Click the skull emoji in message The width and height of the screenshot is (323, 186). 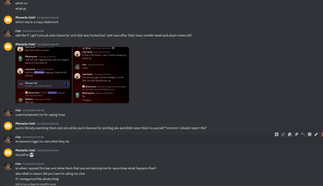pos(32,155)
